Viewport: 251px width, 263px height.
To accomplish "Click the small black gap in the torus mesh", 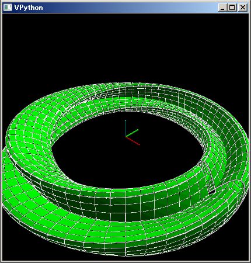I will point(212,192).
